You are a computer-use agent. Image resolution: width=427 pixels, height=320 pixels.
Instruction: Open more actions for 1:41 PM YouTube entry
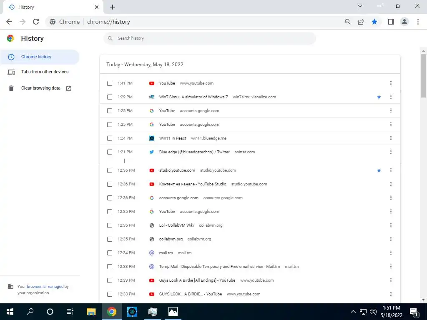(x=391, y=83)
